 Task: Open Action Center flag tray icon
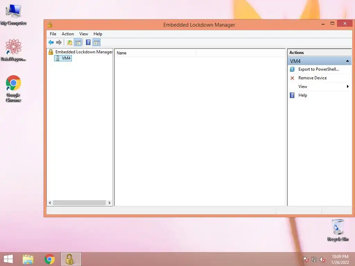[x=306, y=259]
